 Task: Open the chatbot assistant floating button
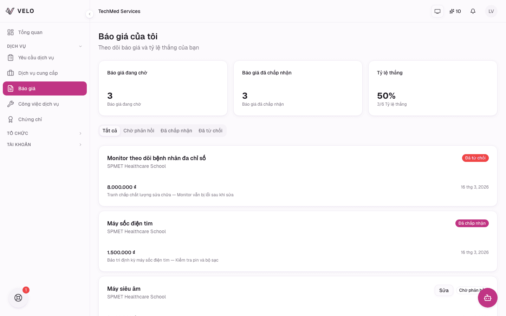click(x=488, y=298)
